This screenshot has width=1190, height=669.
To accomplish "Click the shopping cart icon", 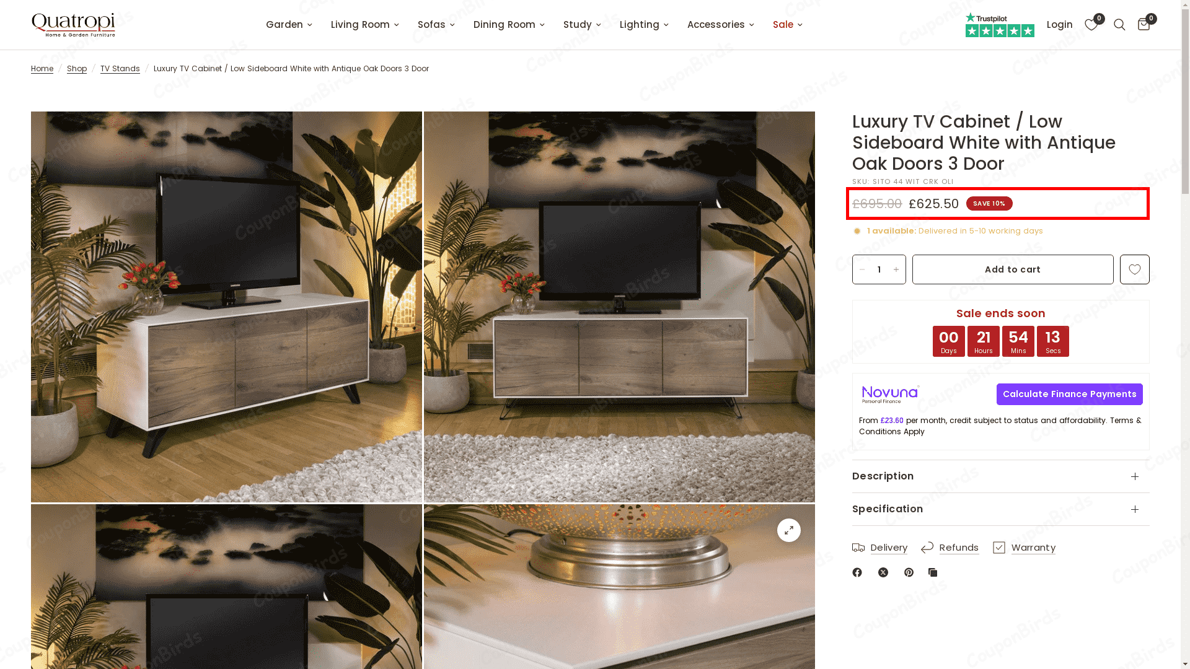I will 1144,25.
